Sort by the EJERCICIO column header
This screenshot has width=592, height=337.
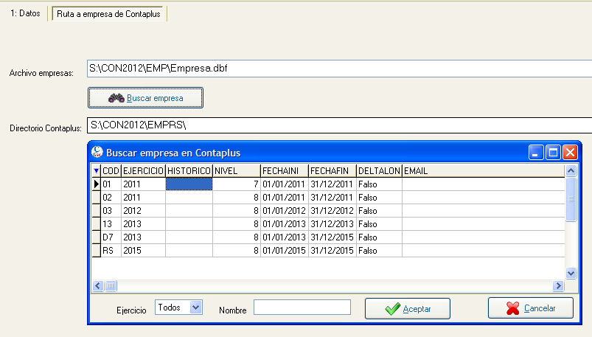pos(143,171)
